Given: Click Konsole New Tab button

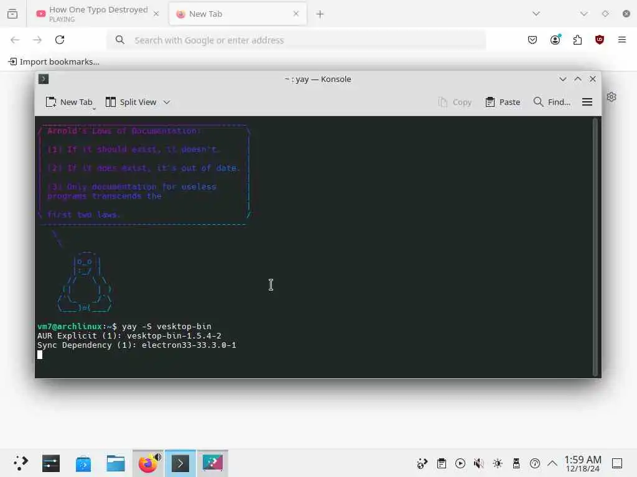Looking at the screenshot, I should click(x=69, y=102).
